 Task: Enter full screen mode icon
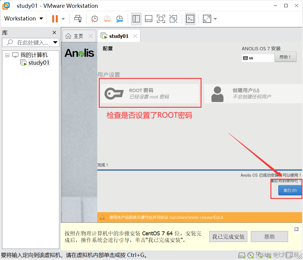(x=161, y=19)
